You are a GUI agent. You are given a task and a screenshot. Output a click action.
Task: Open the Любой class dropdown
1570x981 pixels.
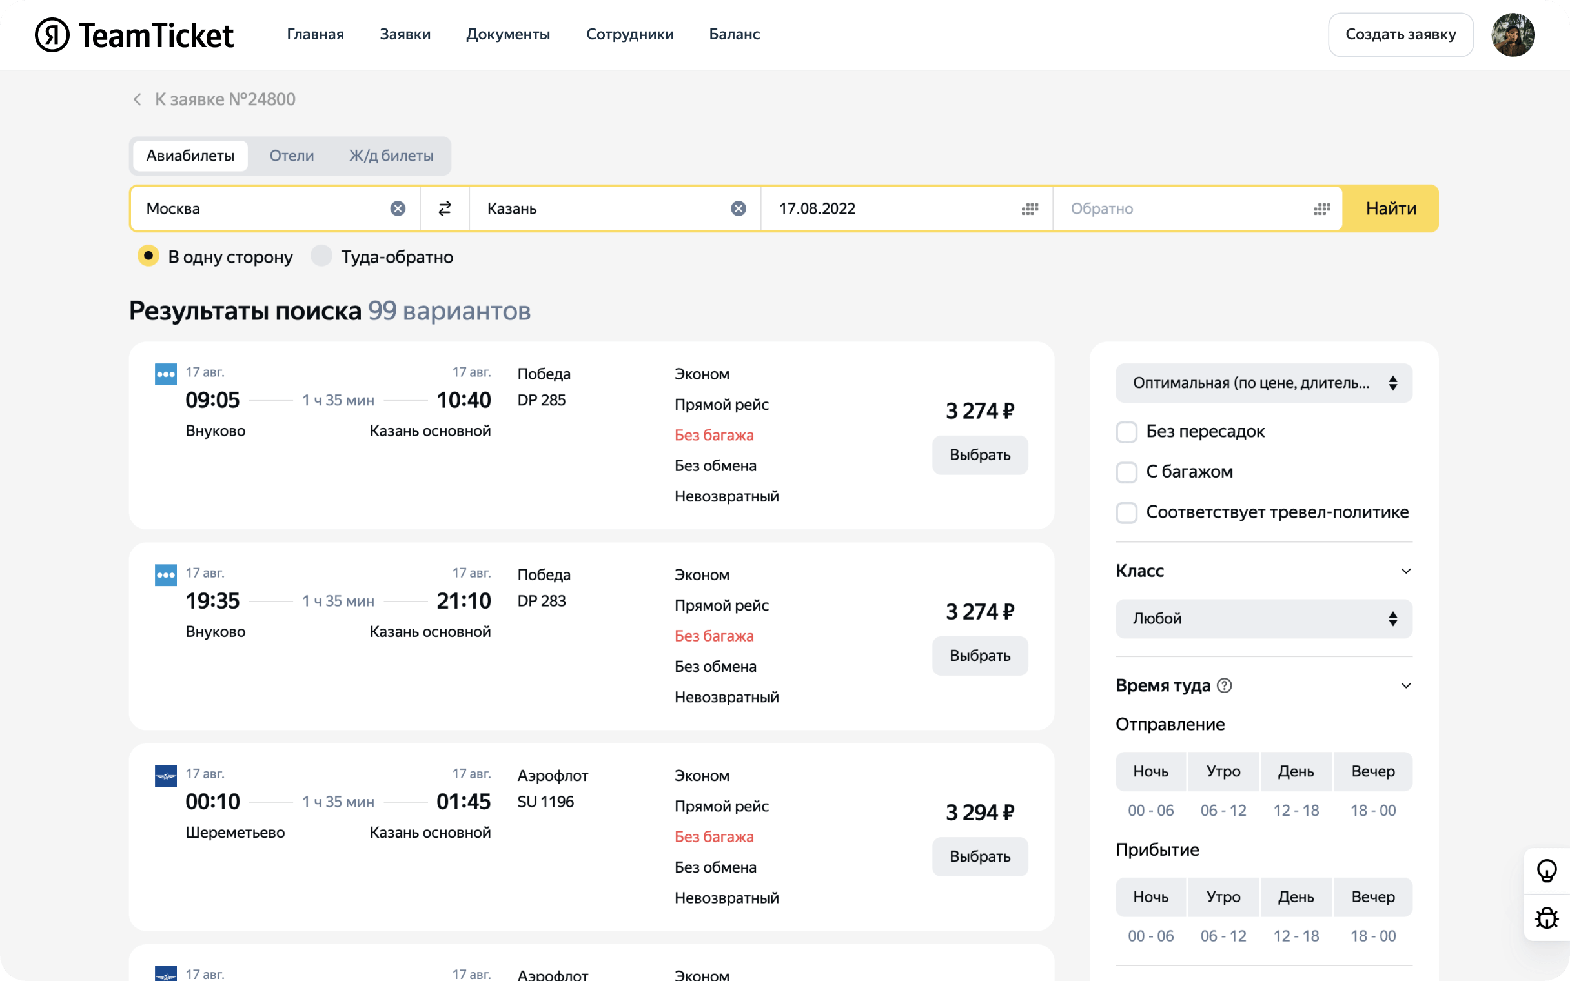tap(1263, 618)
